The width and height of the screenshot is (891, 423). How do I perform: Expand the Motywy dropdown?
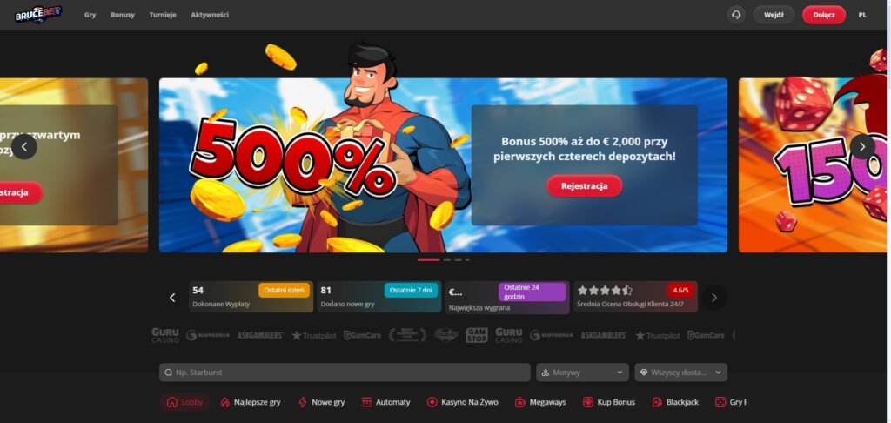click(582, 373)
